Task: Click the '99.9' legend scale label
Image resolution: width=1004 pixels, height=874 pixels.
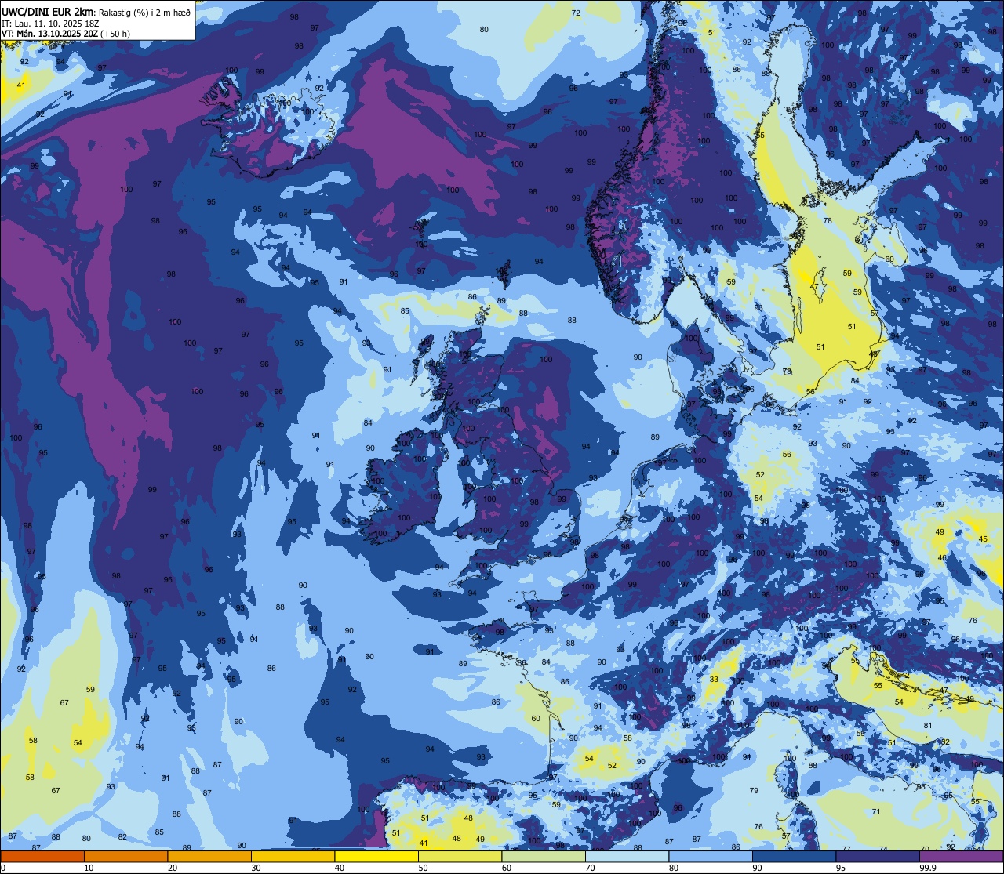Action: [929, 868]
